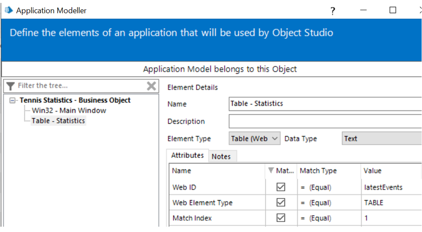Click the Match column filter arrow icon
The width and height of the screenshot is (422, 232).
coord(271,171)
